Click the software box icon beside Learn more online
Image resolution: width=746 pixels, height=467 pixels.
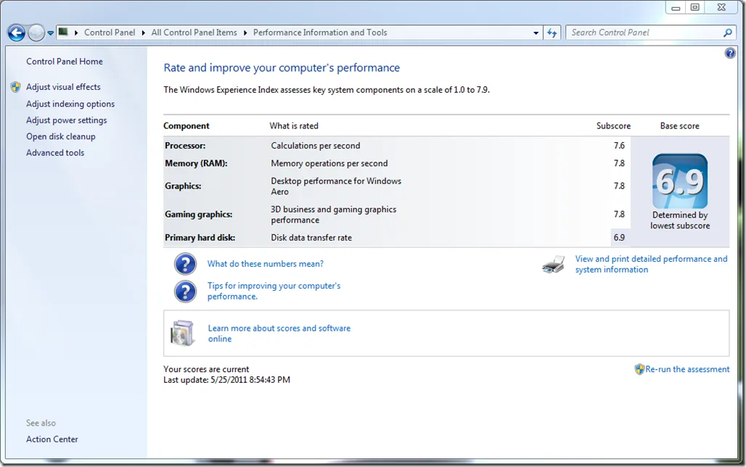[x=183, y=333]
